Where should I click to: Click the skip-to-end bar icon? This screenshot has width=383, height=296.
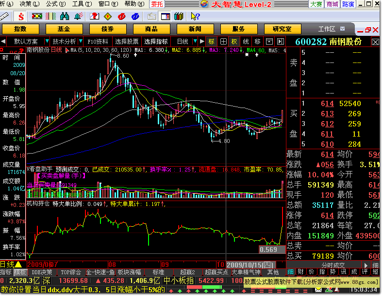pos(281,42)
